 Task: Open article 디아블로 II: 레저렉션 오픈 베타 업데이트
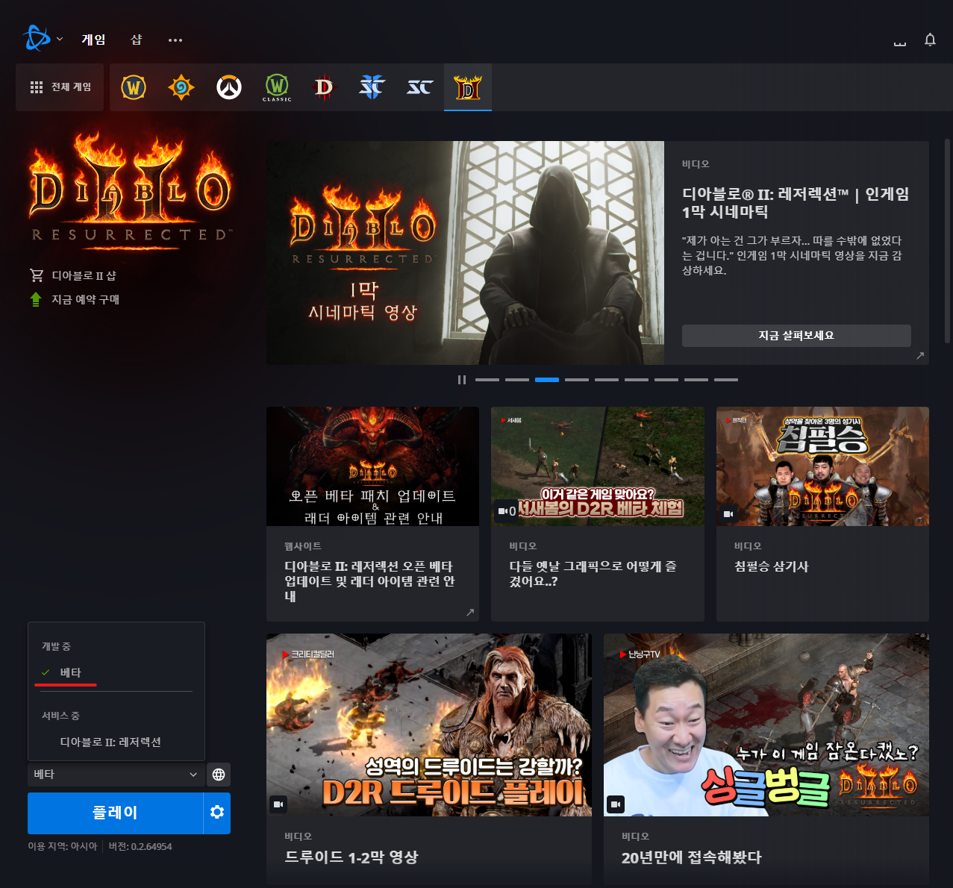369,581
